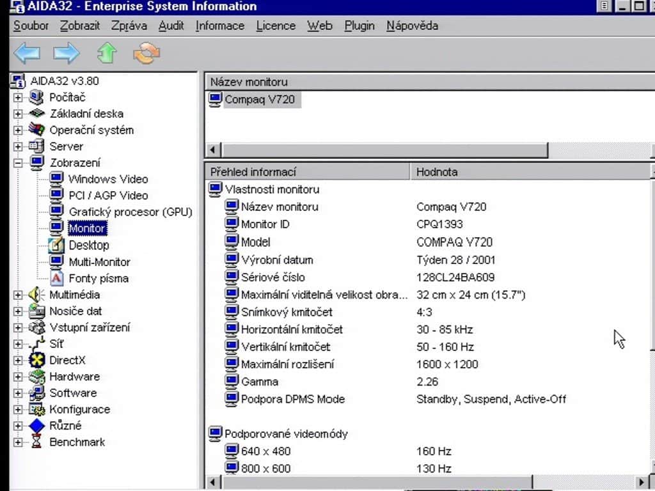655x491 pixels.
Task: Click the Software icon in tree
Action: 36,393
